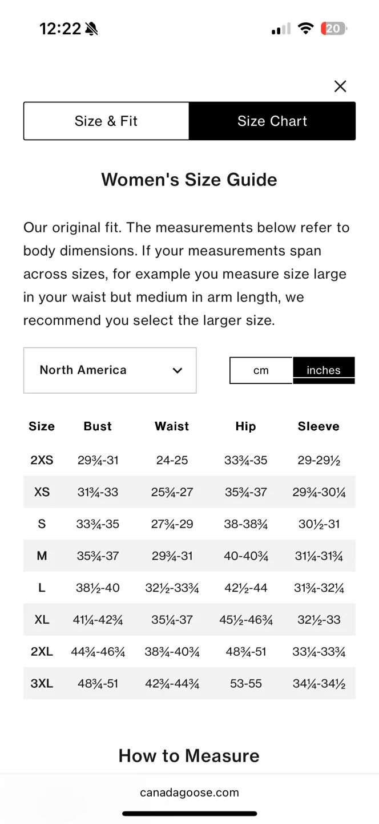Screen dimensions: 379x824
Task: Select the 2XS size row label
Action: coord(42,460)
